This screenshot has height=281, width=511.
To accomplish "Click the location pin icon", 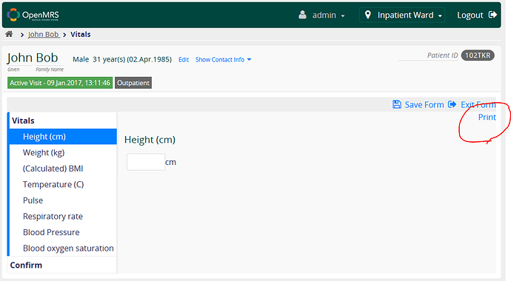I will 368,15.
